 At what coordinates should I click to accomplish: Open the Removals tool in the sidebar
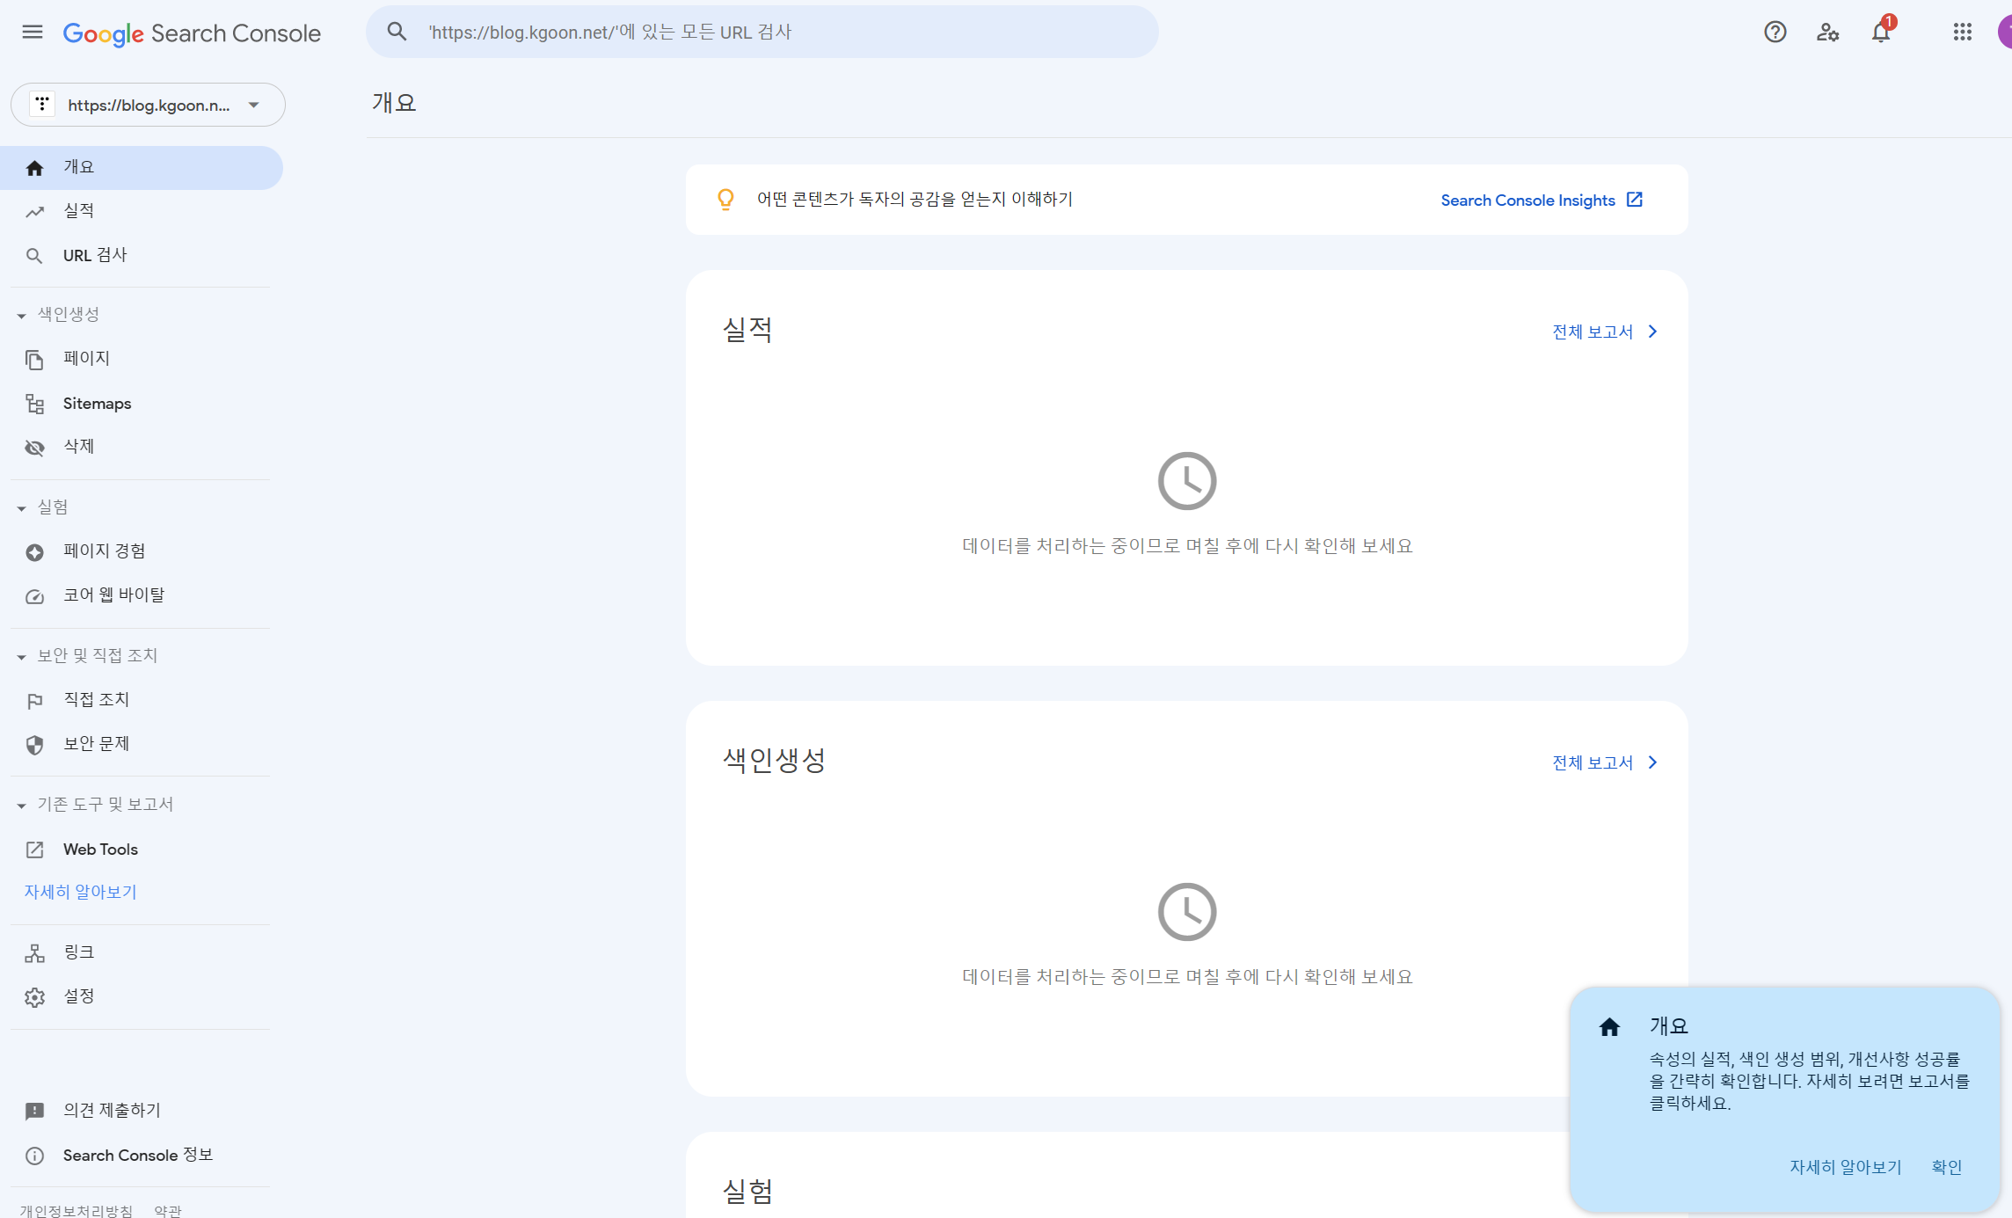click(x=78, y=447)
